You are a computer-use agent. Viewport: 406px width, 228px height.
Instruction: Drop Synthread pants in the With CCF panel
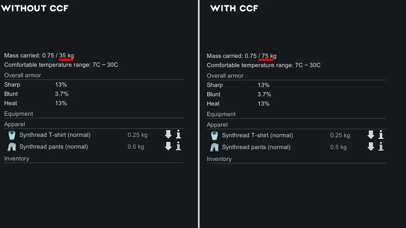click(371, 147)
